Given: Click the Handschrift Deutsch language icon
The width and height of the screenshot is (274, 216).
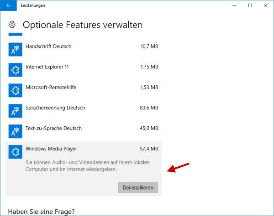Looking at the screenshot, I should point(16,50).
